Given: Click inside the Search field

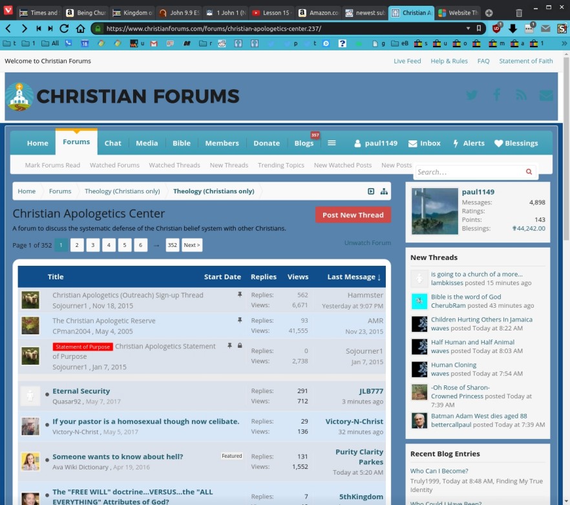Looking at the screenshot, I should [x=469, y=172].
